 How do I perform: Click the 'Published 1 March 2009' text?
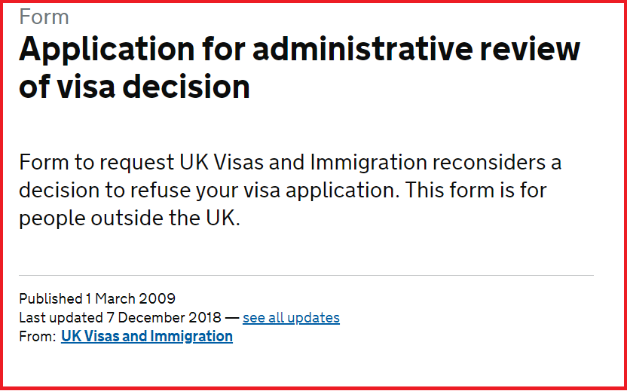pyautogui.click(x=97, y=298)
